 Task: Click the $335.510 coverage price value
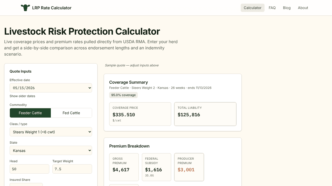(x=124, y=115)
